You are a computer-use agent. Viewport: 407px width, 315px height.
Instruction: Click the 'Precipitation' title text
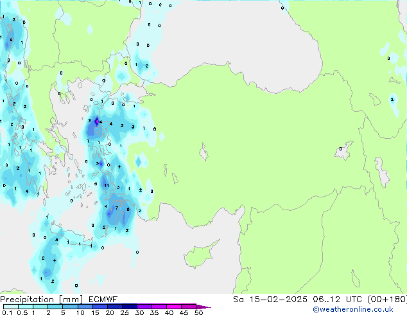27,300
